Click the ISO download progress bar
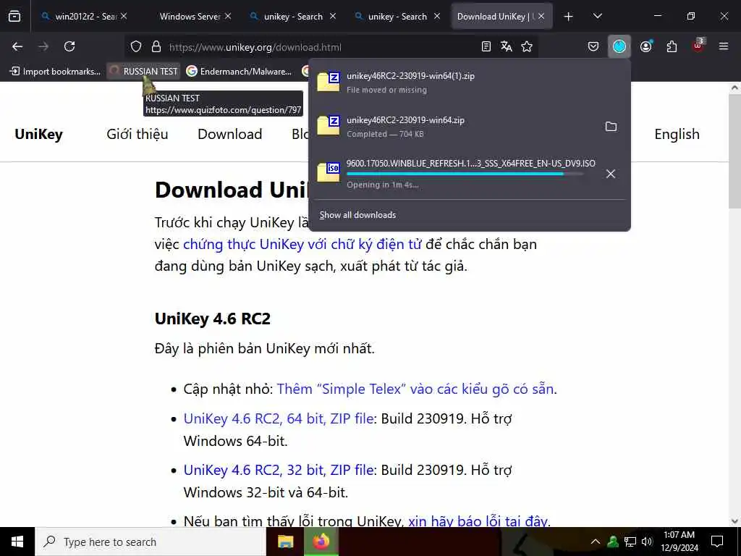 pos(465,174)
